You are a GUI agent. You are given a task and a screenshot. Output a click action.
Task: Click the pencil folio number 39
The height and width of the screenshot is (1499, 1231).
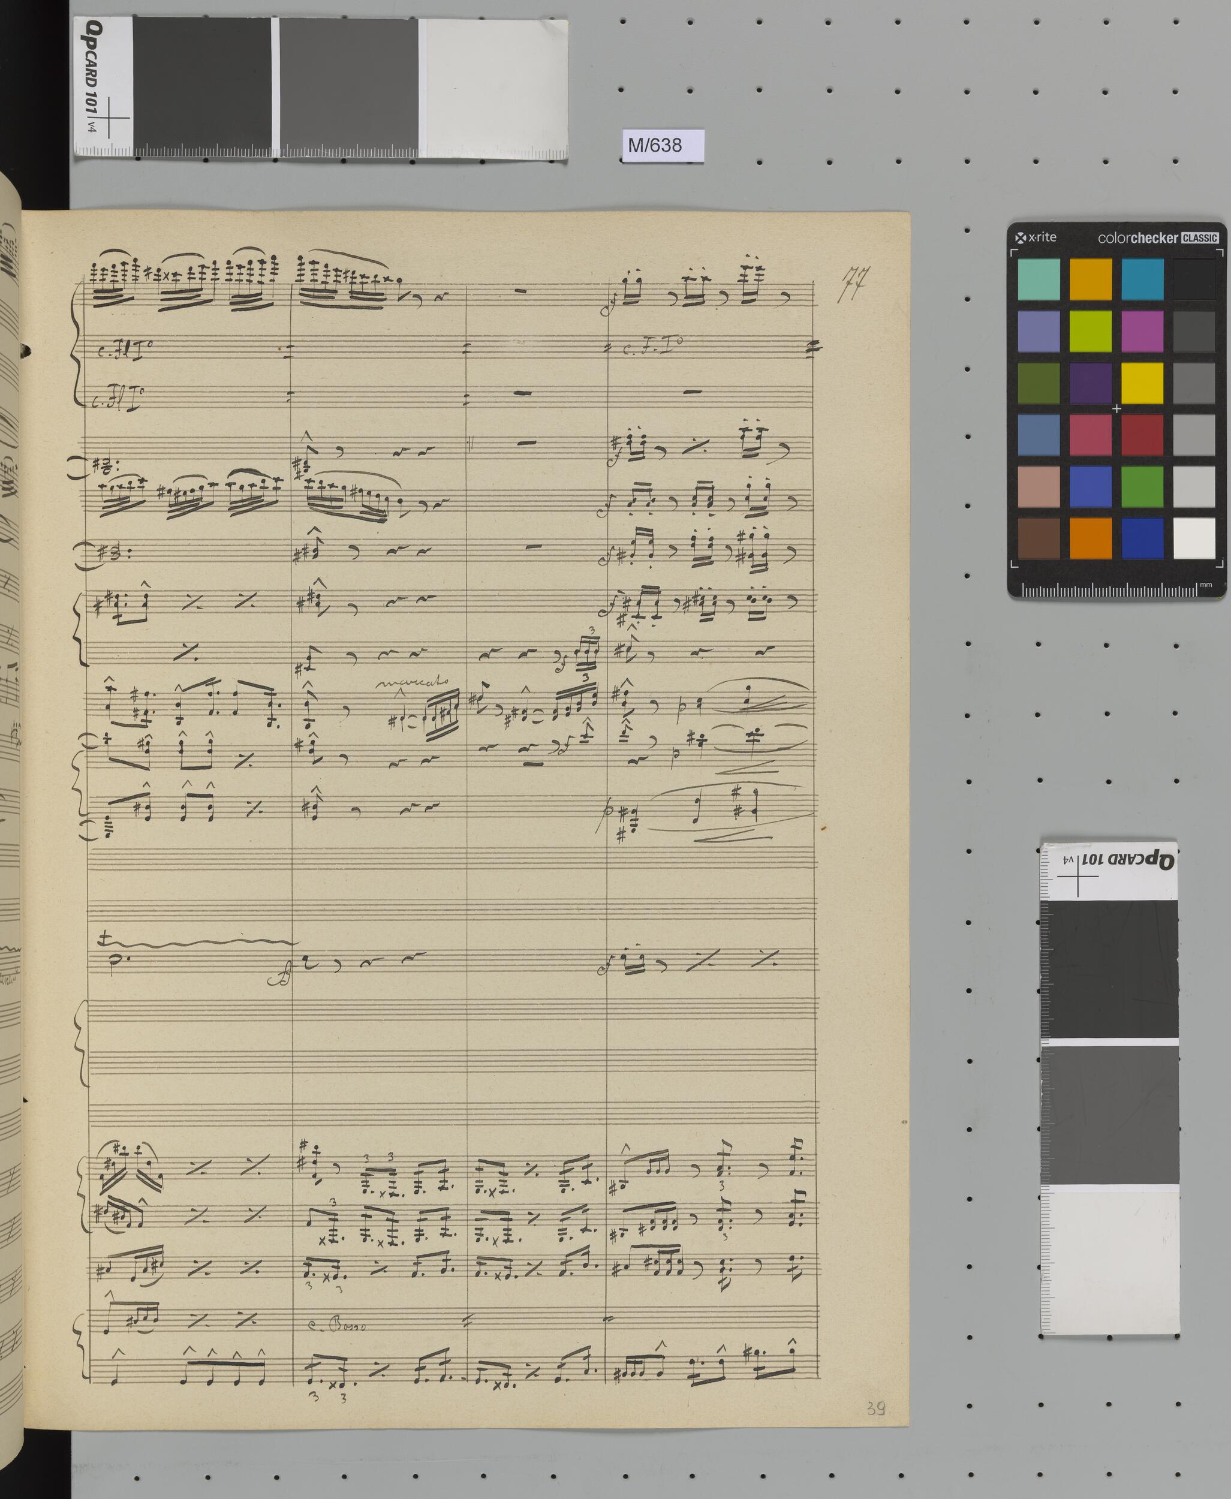point(876,1408)
